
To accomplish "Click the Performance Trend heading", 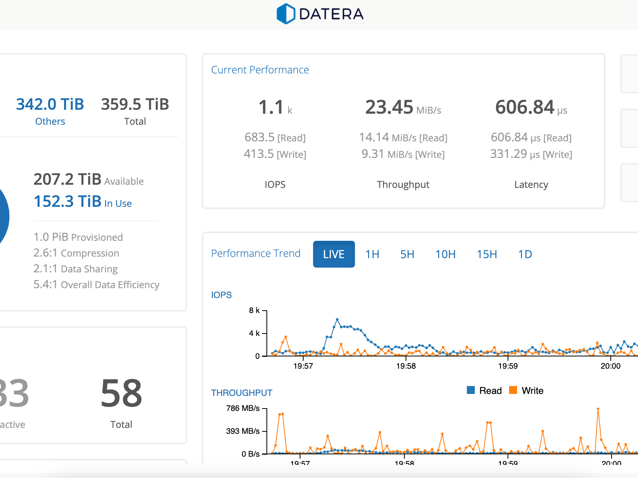I will [256, 253].
